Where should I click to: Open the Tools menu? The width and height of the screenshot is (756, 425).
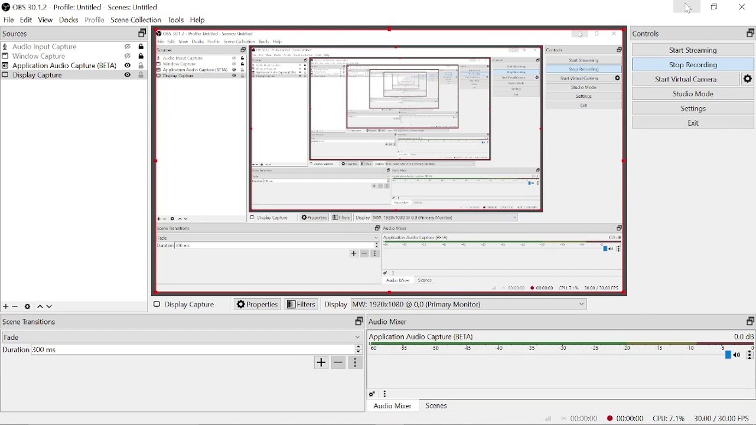(176, 20)
